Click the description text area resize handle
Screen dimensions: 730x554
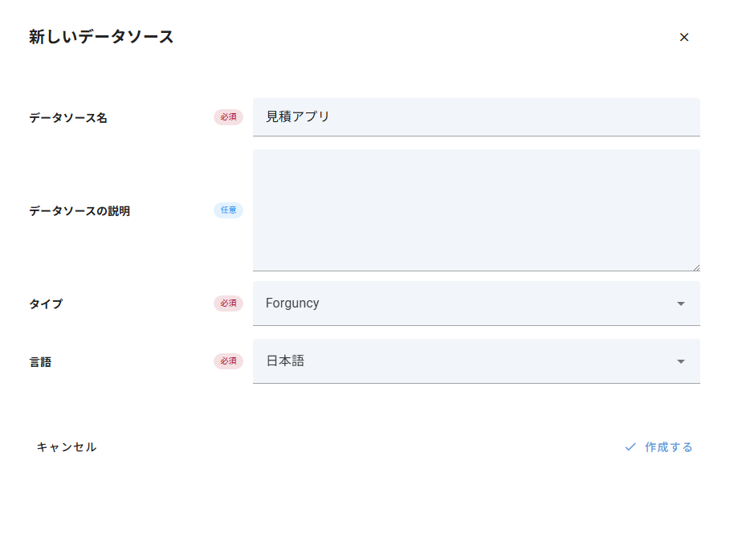coord(695,267)
